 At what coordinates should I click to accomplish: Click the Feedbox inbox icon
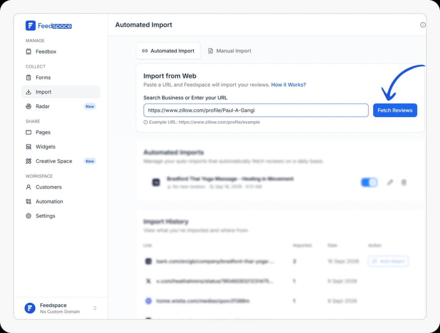click(x=29, y=52)
